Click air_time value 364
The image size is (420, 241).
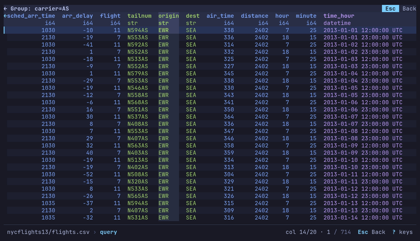tap(229, 117)
